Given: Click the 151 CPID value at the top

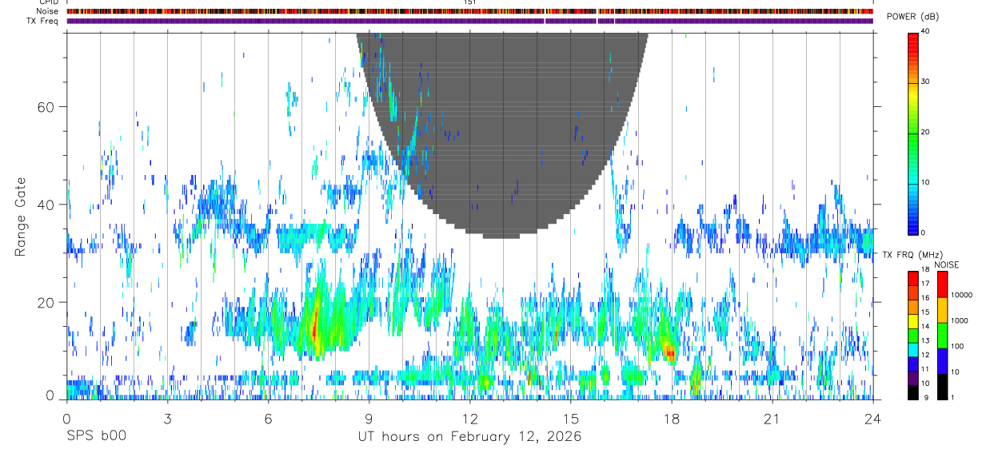Looking at the screenshot, I should pos(469,2).
